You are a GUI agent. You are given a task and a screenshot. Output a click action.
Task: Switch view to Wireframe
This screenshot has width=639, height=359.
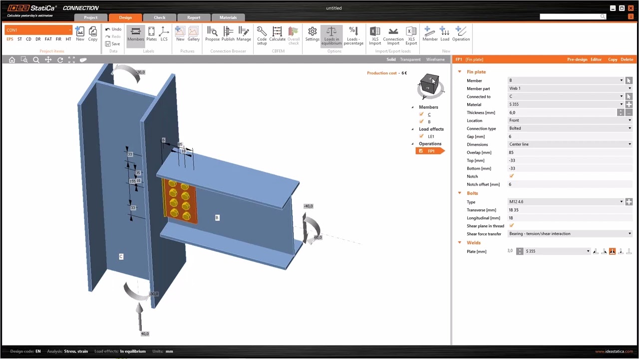coord(435,59)
